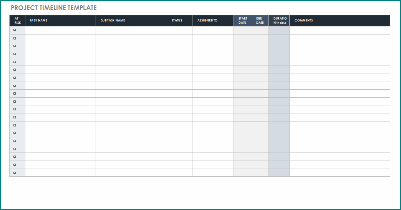Image resolution: width=401 pixels, height=210 pixels.
Task: Enable the At Risk checkbox in fifth row
Action: (15, 62)
